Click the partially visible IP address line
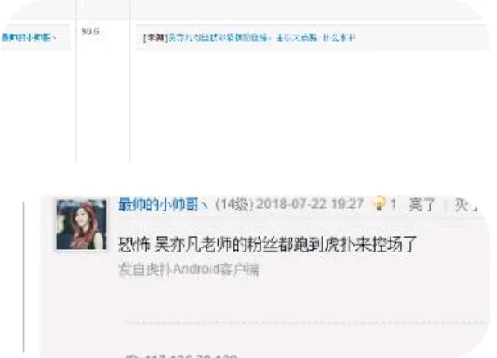 (x=181, y=356)
